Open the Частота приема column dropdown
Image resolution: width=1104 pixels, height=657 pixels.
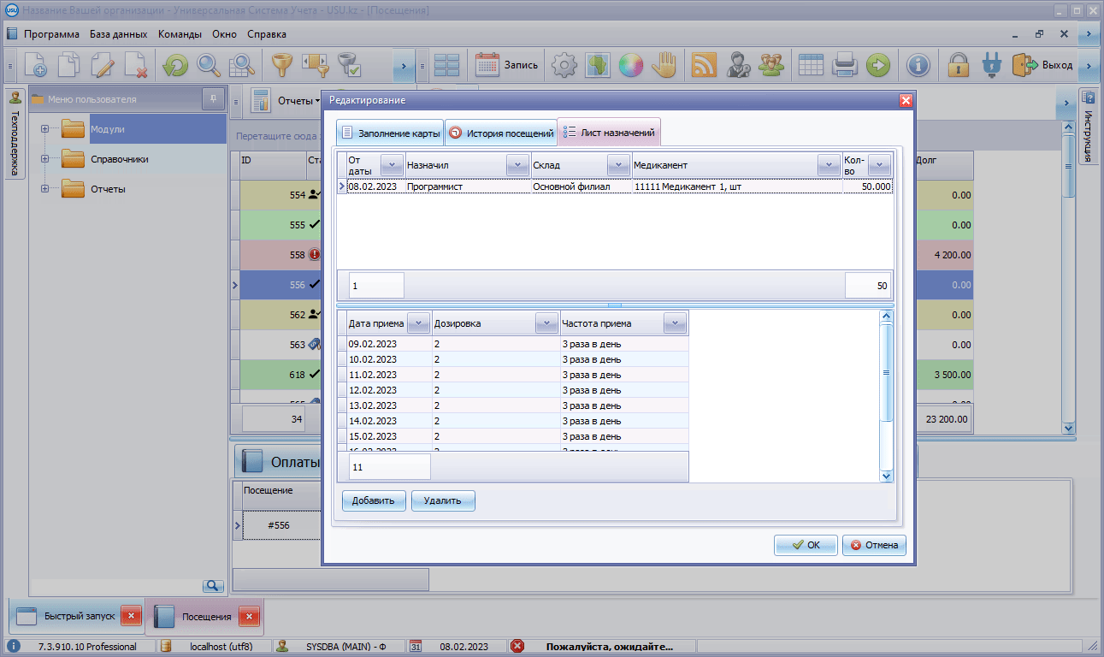(675, 323)
